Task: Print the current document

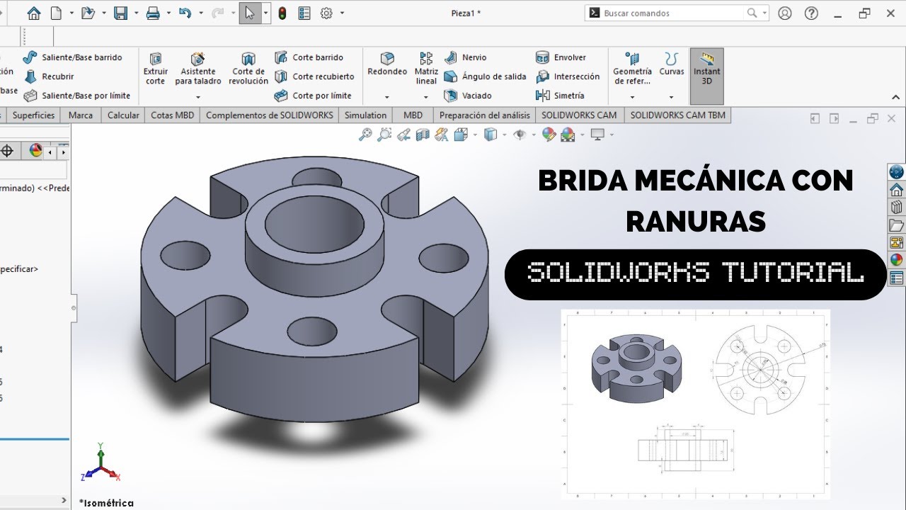Action: coord(152,13)
